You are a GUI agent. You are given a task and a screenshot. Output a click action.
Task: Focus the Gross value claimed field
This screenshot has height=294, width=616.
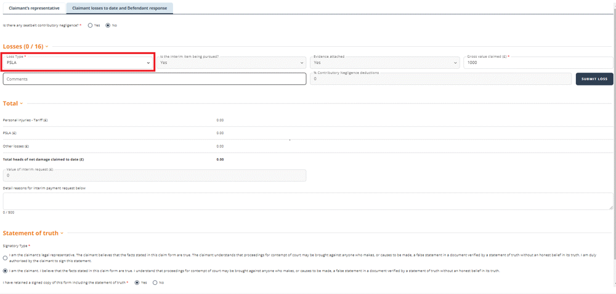coord(538,63)
